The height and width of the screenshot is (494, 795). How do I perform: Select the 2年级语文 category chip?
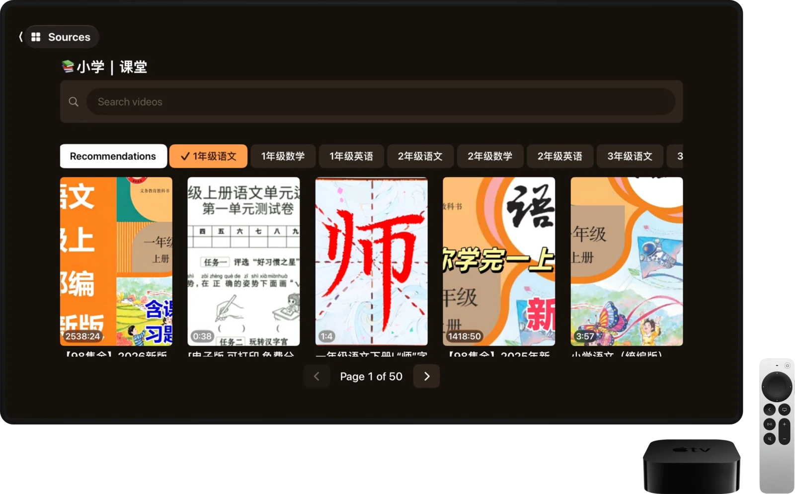[420, 156]
